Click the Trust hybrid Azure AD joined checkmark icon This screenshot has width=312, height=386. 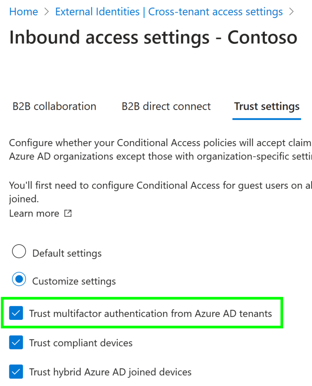(x=16, y=371)
